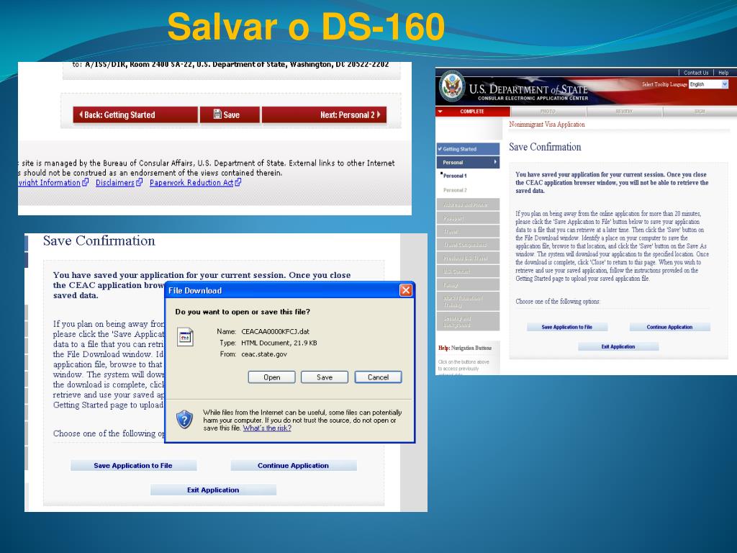Click the .dat file icon in File Download
The height and width of the screenshot is (553, 737).
(x=185, y=337)
